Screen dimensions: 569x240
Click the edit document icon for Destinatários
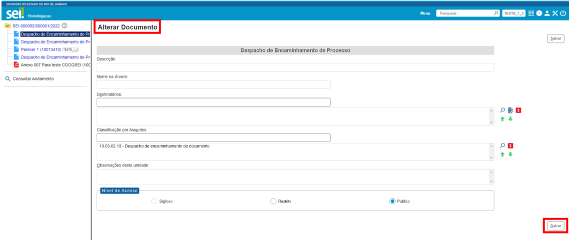510,110
